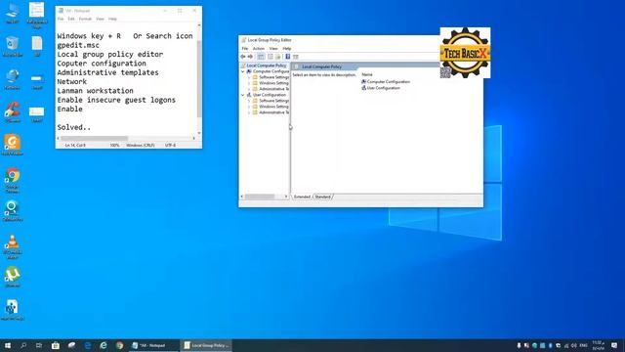Open View menu in Local Group Policy Editor
The image size is (625, 352).
pos(273,48)
